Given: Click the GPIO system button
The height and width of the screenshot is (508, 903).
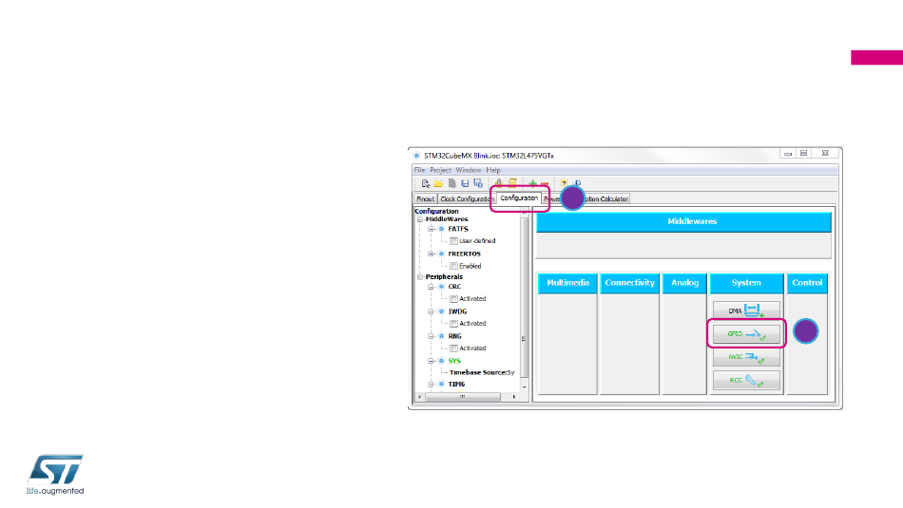Looking at the screenshot, I should (x=746, y=334).
